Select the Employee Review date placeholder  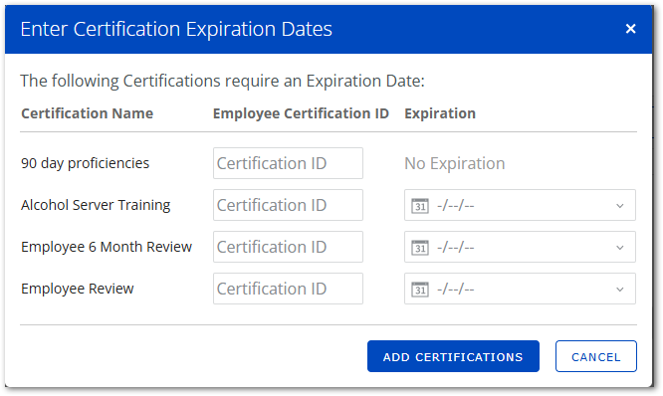click(x=455, y=290)
